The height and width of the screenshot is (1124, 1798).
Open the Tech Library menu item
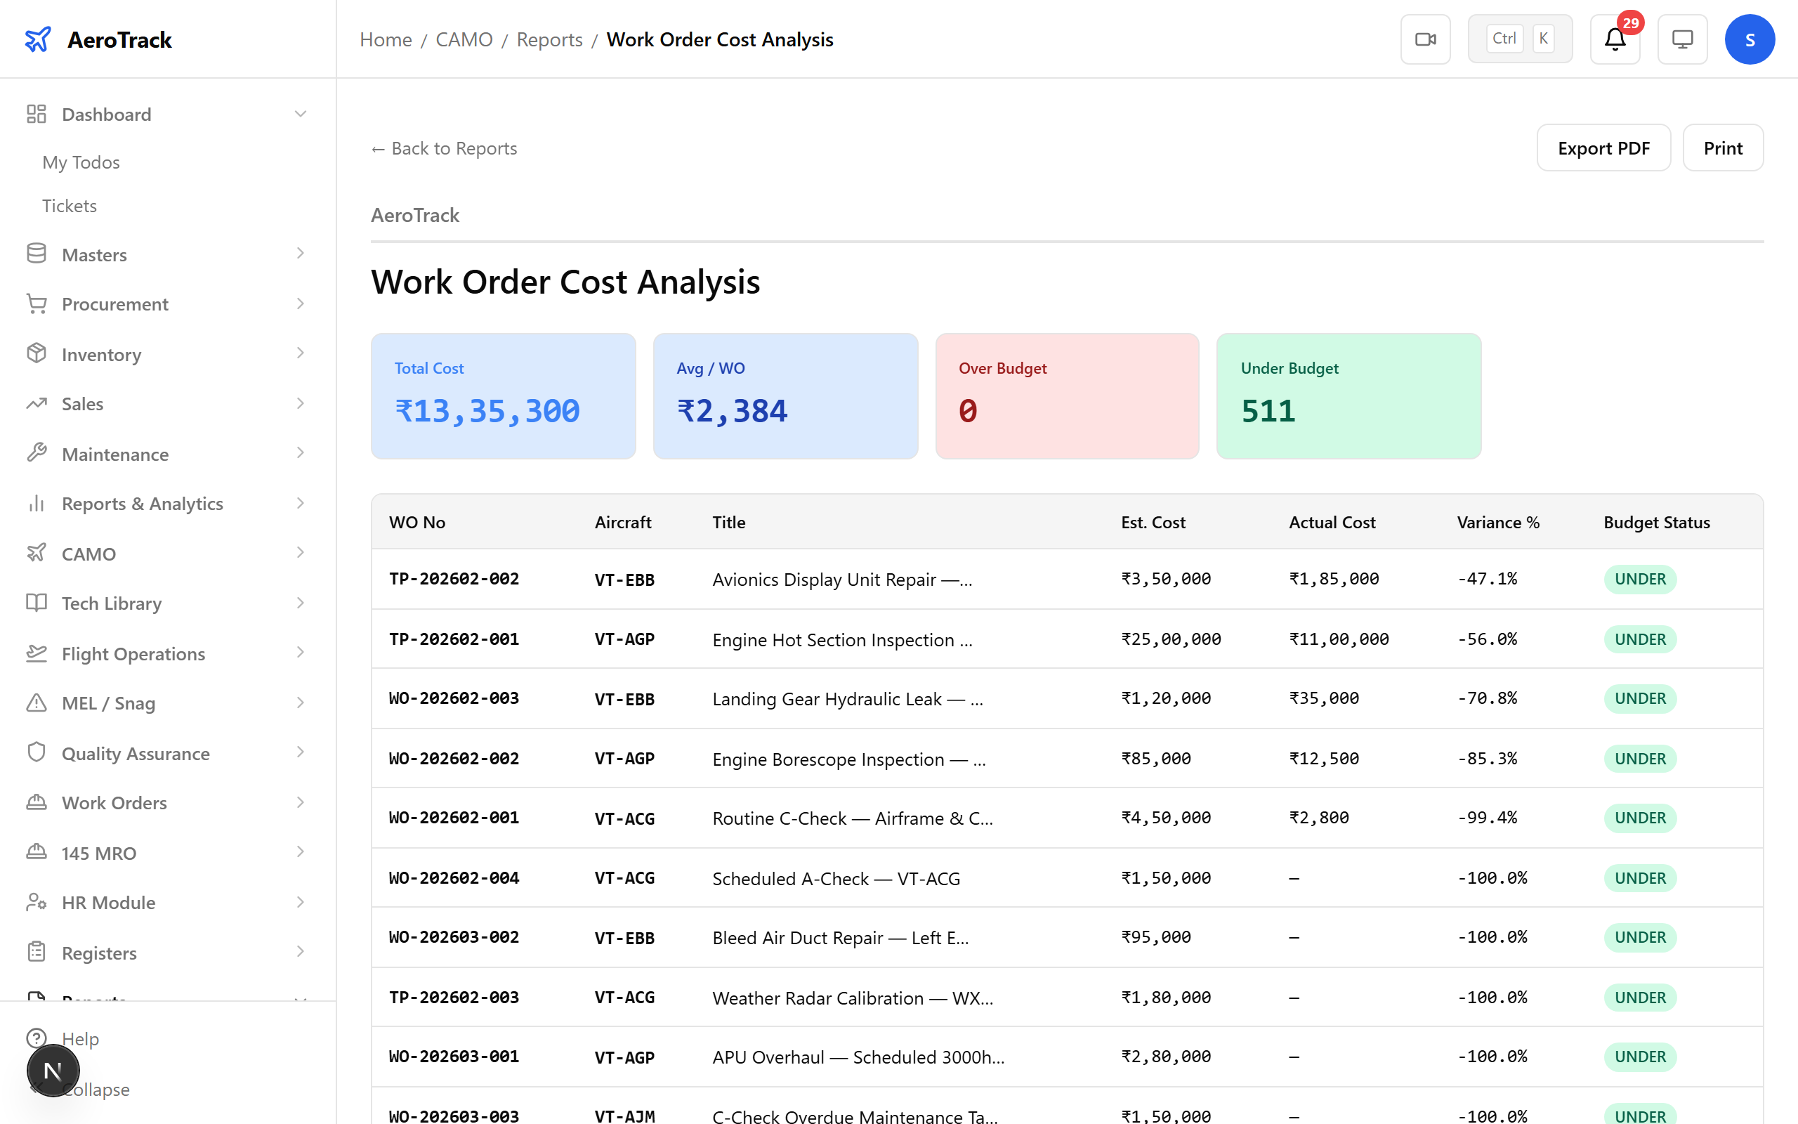pos(111,603)
